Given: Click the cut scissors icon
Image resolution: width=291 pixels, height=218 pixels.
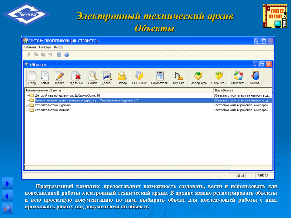Looking at the screenshot, I should tap(28, 54).
